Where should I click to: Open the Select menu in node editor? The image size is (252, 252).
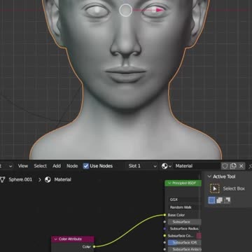click(40, 166)
